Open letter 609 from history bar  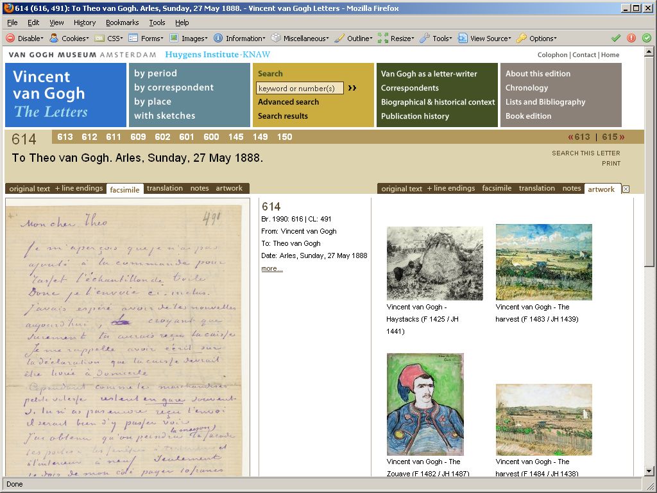click(138, 137)
